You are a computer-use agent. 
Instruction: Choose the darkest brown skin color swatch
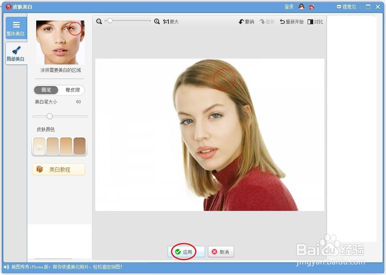[x=80, y=146]
